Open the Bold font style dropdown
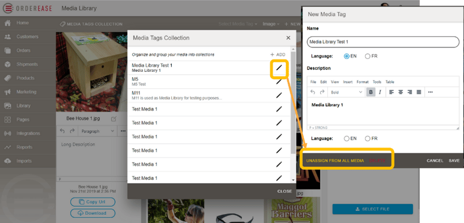 (x=346, y=92)
